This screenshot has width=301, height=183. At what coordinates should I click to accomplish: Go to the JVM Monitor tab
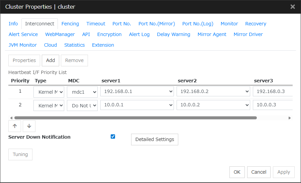[23, 45]
